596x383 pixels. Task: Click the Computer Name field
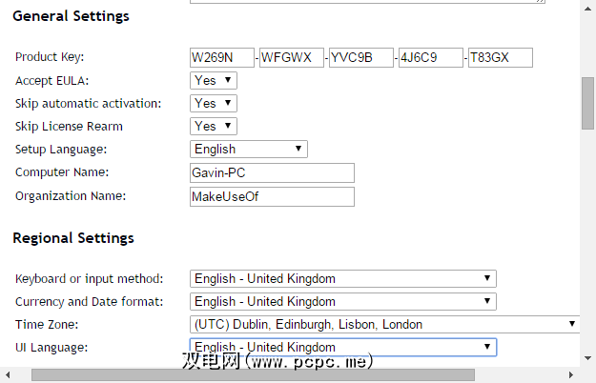(x=272, y=172)
